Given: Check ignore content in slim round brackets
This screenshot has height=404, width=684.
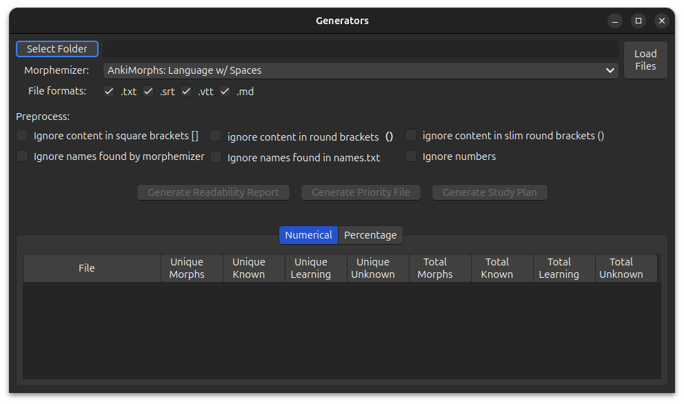Looking at the screenshot, I should click(x=411, y=136).
